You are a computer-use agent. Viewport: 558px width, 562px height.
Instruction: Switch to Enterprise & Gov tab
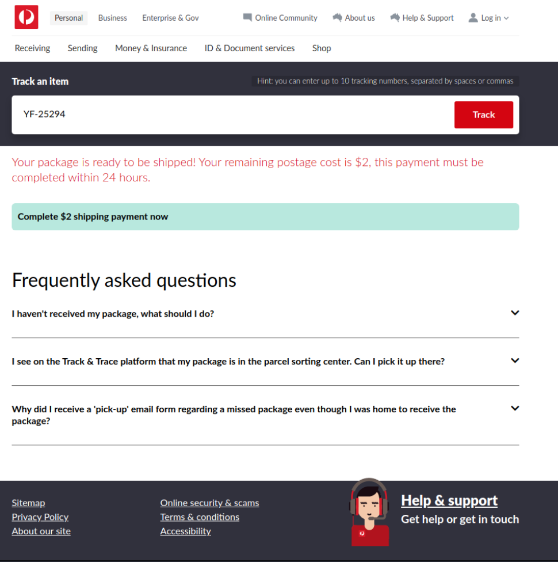pos(170,18)
